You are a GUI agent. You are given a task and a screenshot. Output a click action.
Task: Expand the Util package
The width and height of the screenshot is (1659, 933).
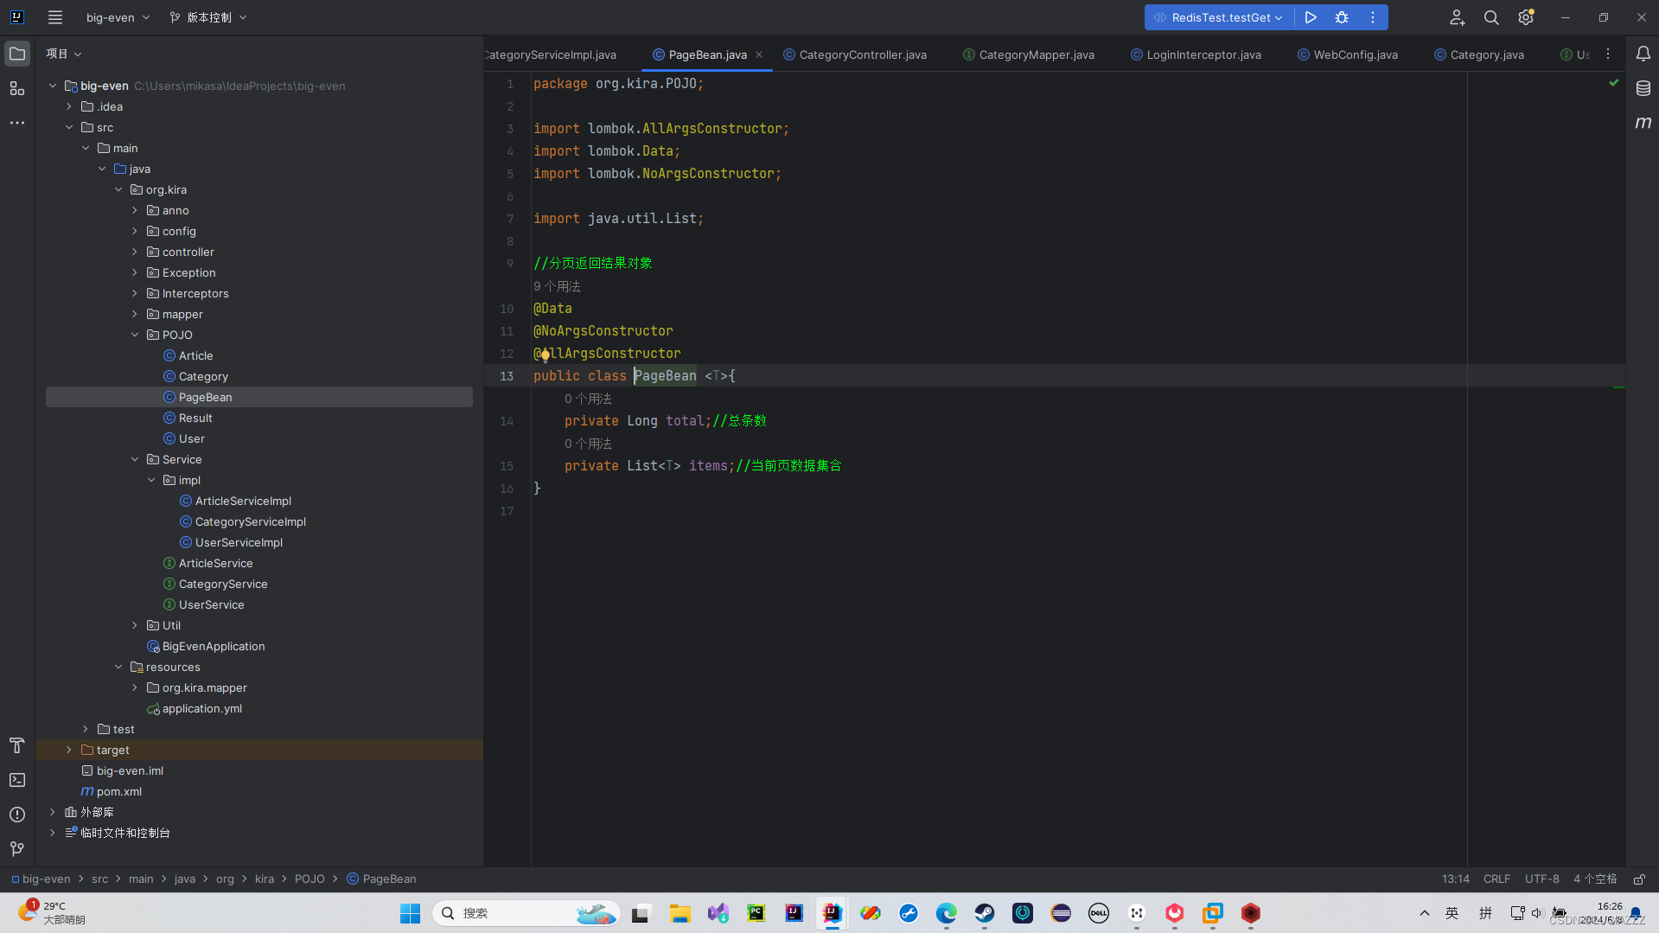click(135, 626)
